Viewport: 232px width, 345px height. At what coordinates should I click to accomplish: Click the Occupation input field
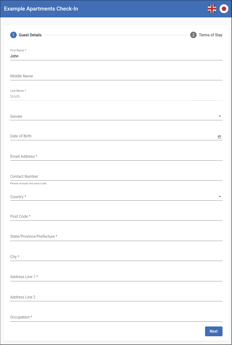[x=116, y=317]
